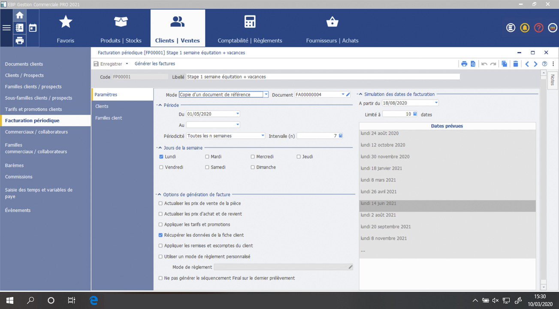The image size is (559, 309).
Task: Switch to Comptabilité | Règlements section
Action: tap(250, 28)
